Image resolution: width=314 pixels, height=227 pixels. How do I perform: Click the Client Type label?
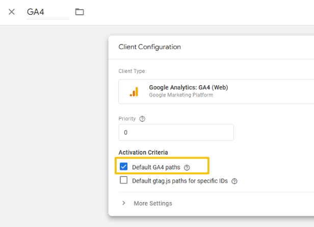[x=132, y=71]
